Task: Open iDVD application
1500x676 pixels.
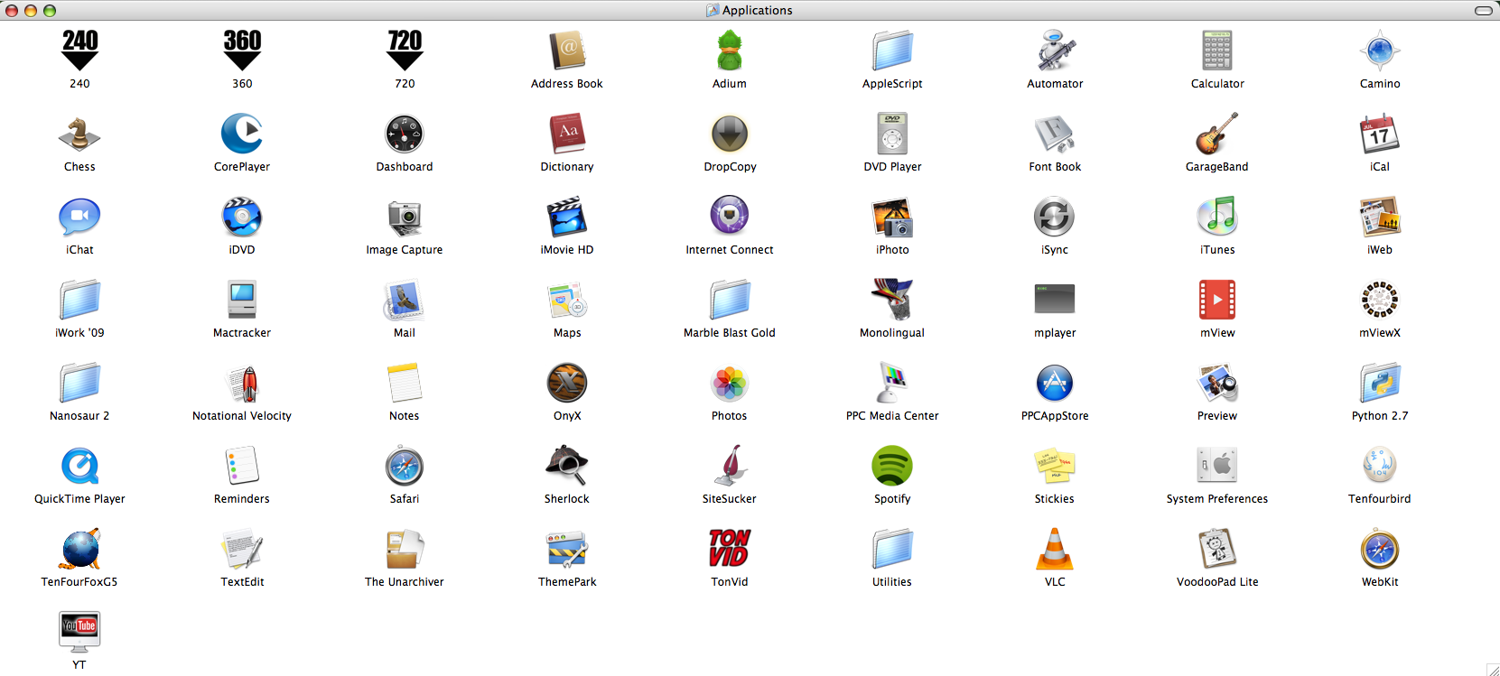Action: click(x=242, y=217)
